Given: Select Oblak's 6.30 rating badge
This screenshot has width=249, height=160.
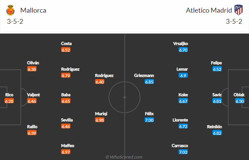Looking at the screenshot, I should [x=240, y=101].
